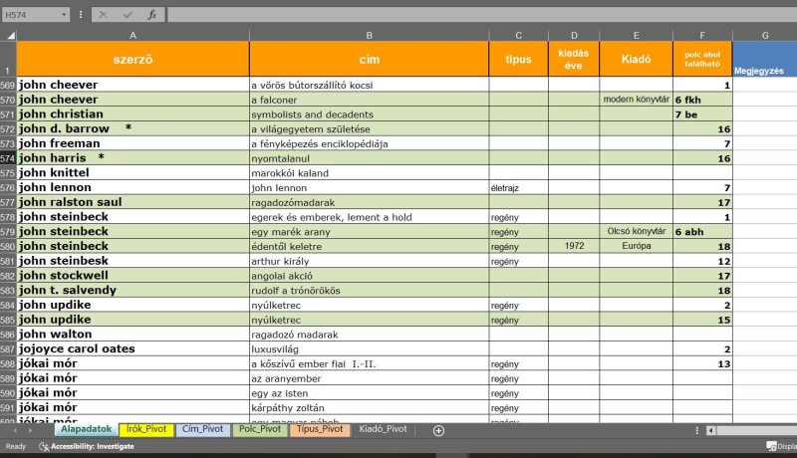Screen dimensions: 797x458
Task: Select cell symbolists and decadents
Action: point(369,114)
